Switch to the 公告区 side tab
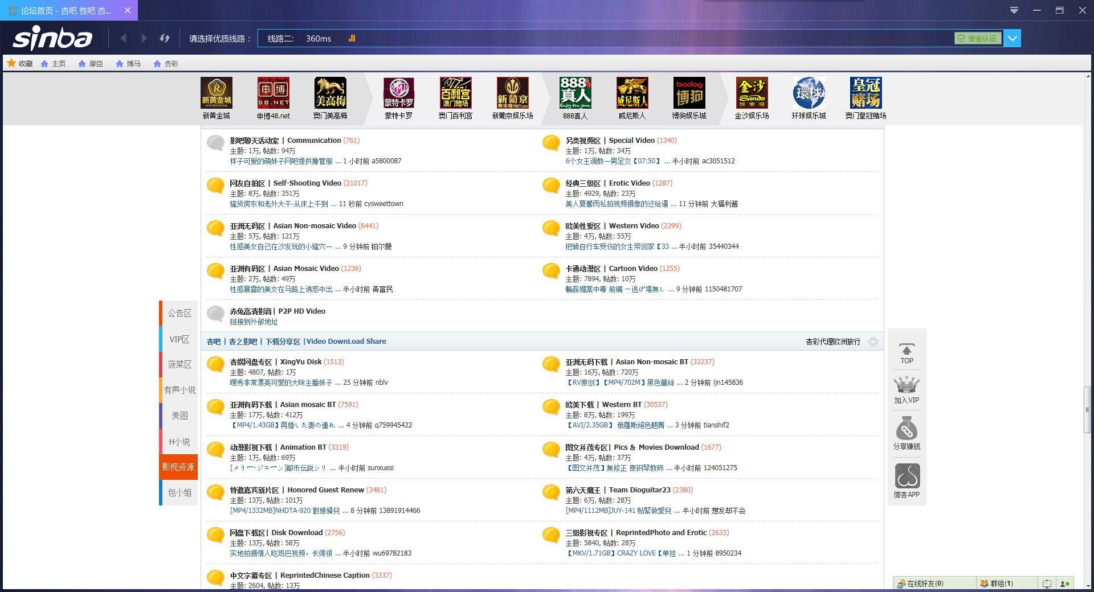The height and width of the screenshot is (592, 1094). [x=179, y=313]
